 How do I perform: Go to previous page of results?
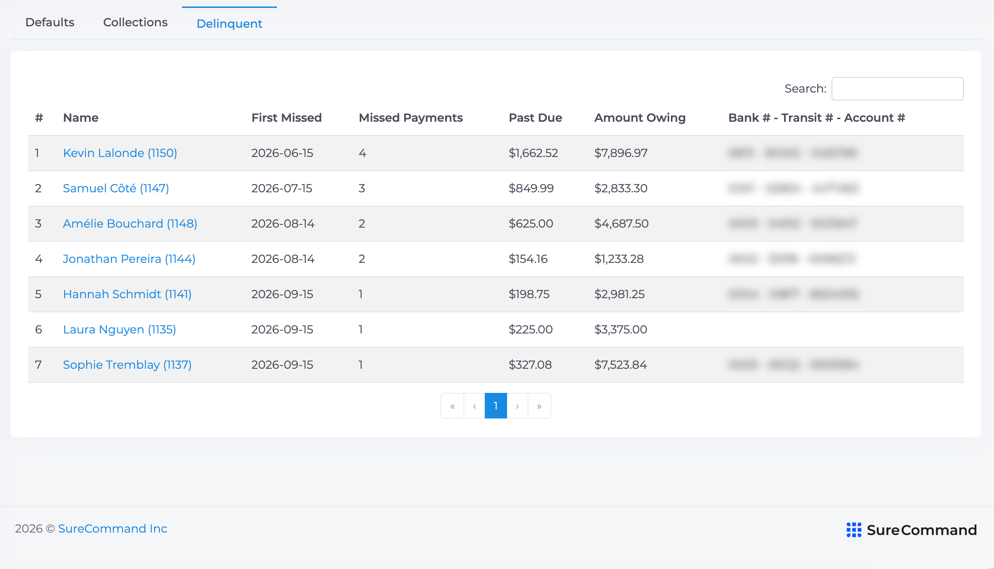point(474,406)
